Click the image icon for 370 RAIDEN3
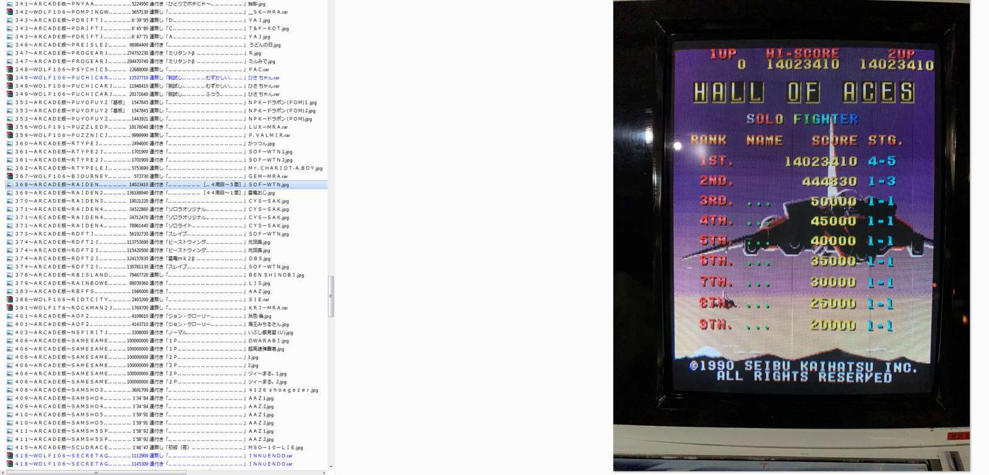 point(9,201)
